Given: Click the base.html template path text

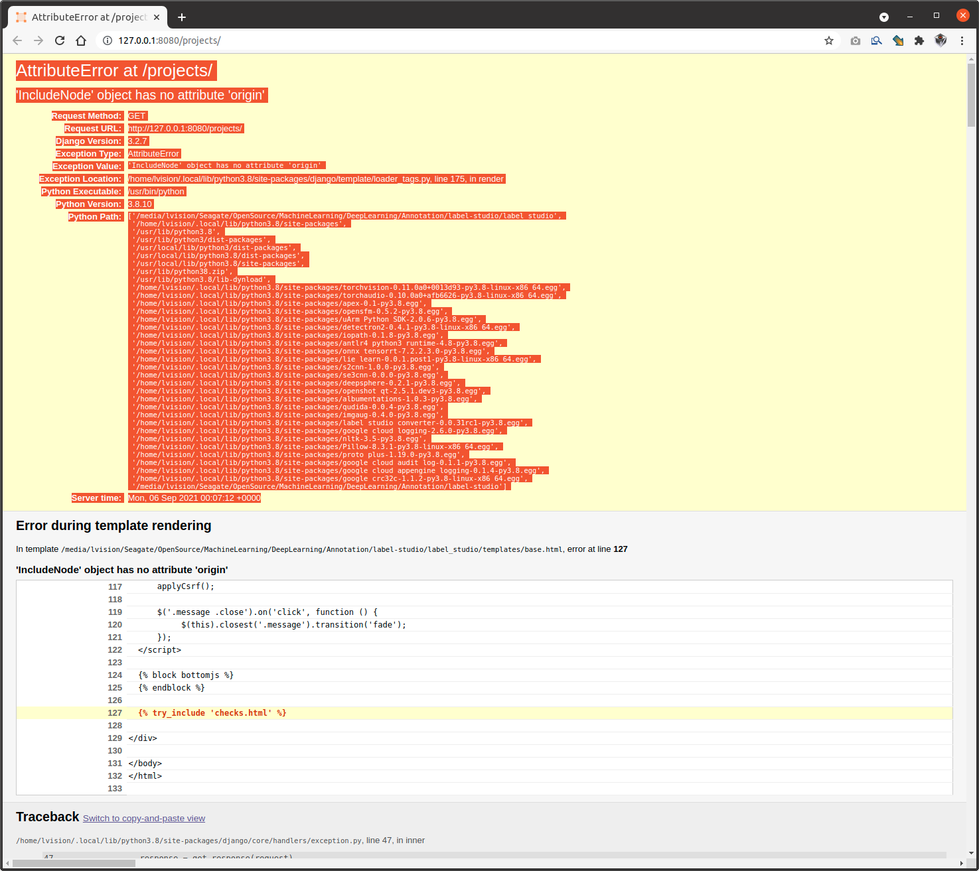Looking at the screenshot, I should [312, 549].
